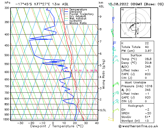Click the 500 hPa pressure axis label

pos(7,55)
